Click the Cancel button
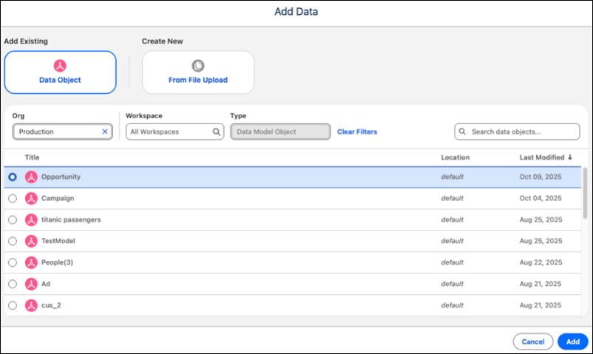 point(533,341)
